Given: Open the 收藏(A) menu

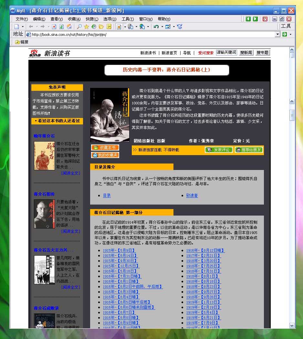Looking at the screenshot, I should (x=74, y=19).
